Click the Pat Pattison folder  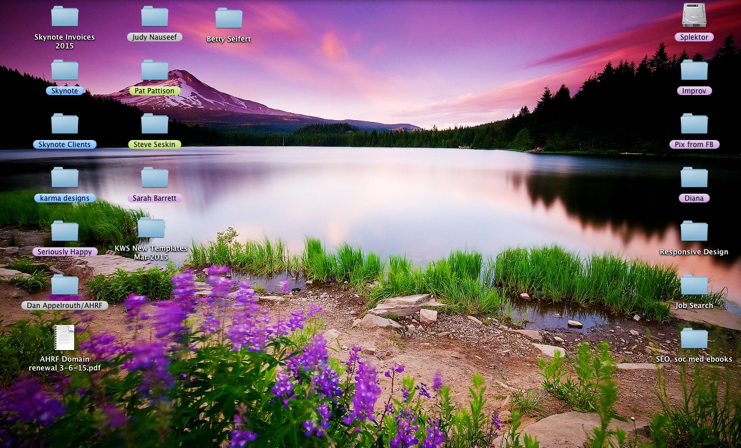154,71
